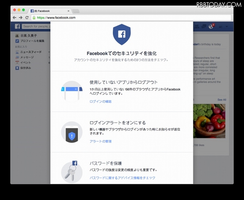Open the アラートの管理 link

point(100,141)
